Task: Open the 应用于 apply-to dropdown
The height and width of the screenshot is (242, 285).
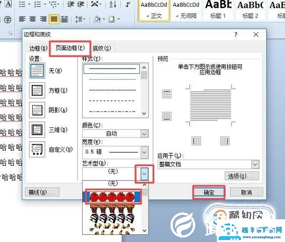Action: [208, 164]
